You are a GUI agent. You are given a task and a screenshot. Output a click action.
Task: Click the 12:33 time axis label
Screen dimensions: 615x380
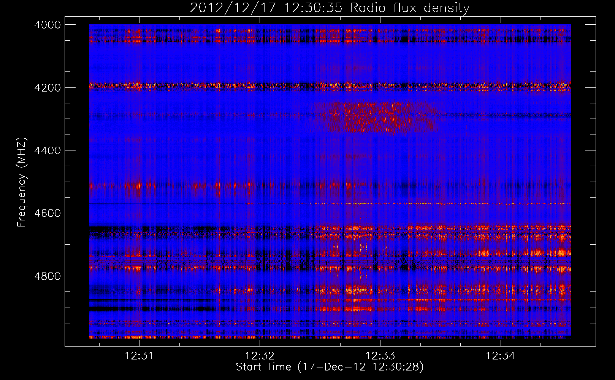380,356
